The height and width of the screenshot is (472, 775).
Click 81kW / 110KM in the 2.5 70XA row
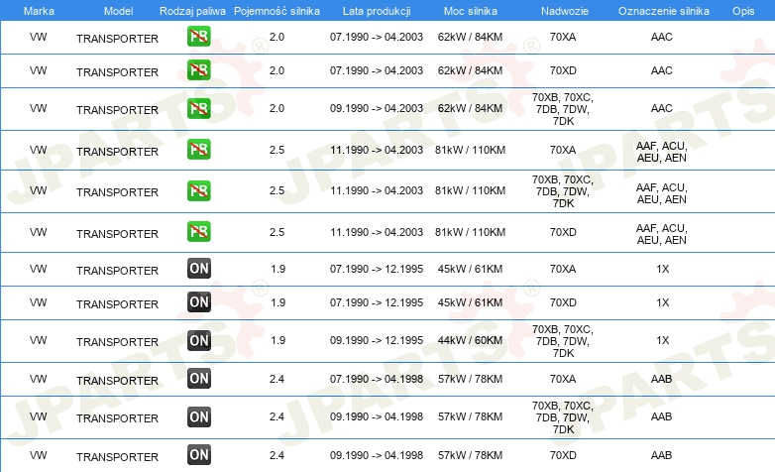pos(470,150)
